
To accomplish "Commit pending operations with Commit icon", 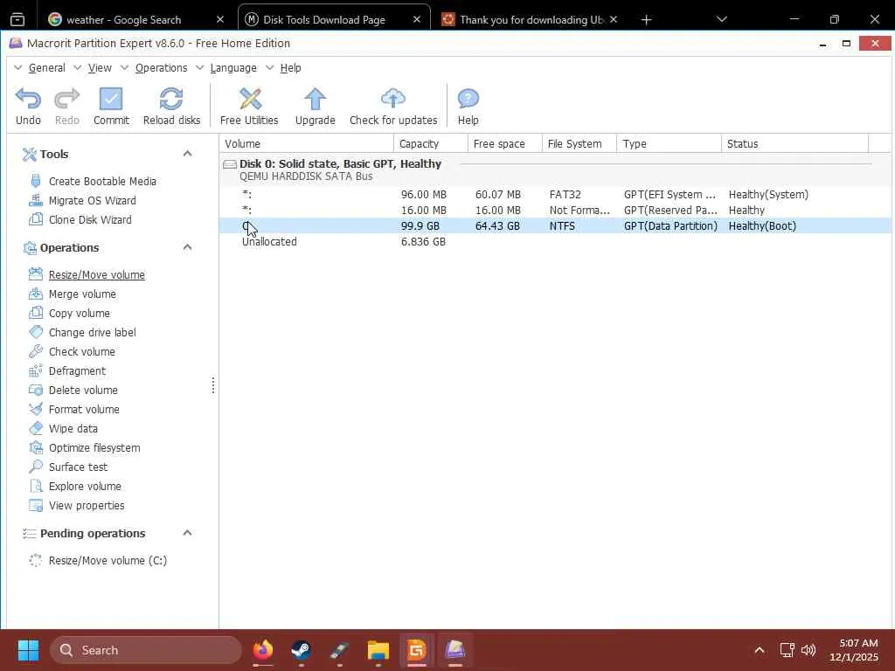I will pos(111,100).
